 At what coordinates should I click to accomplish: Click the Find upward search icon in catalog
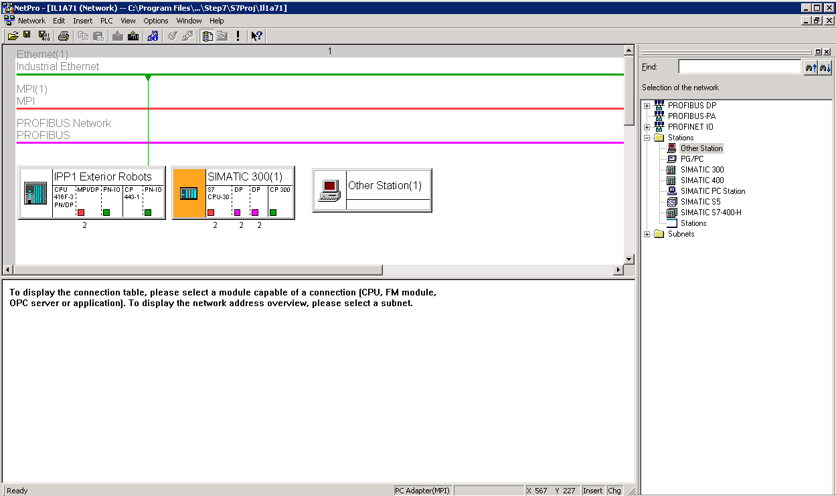811,67
